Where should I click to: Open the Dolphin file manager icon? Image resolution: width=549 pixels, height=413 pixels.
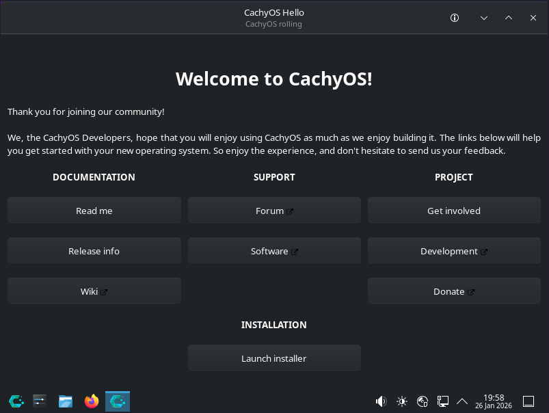point(66,401)
